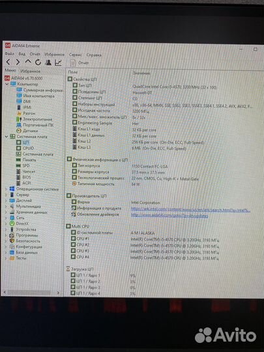Click the Программы icon in tree
Viewport: 264px width, 352px height.
pos(12,235)
